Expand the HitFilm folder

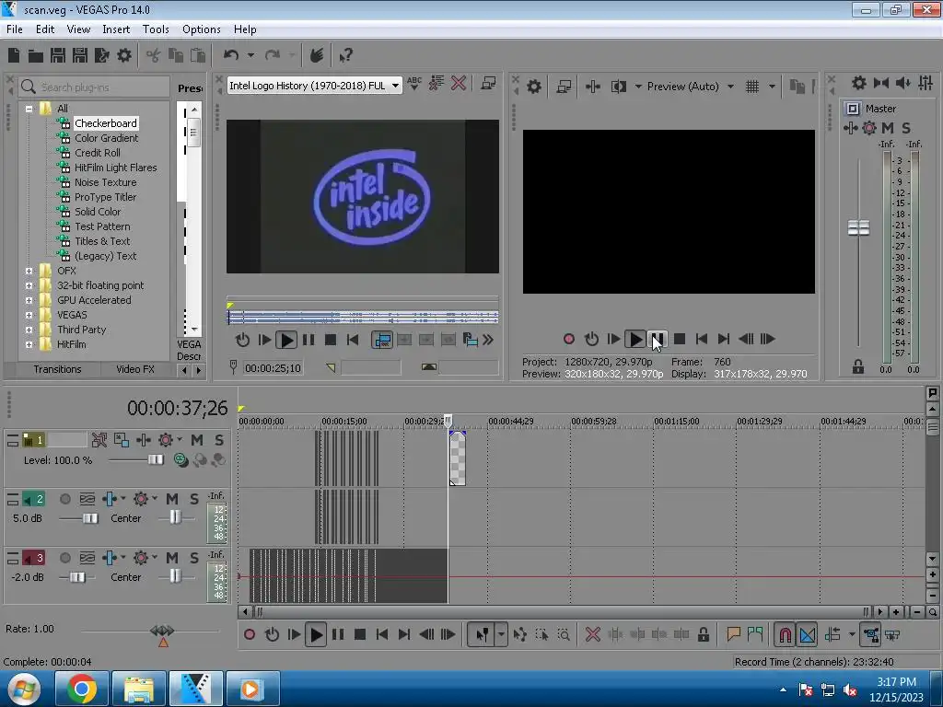29,344
